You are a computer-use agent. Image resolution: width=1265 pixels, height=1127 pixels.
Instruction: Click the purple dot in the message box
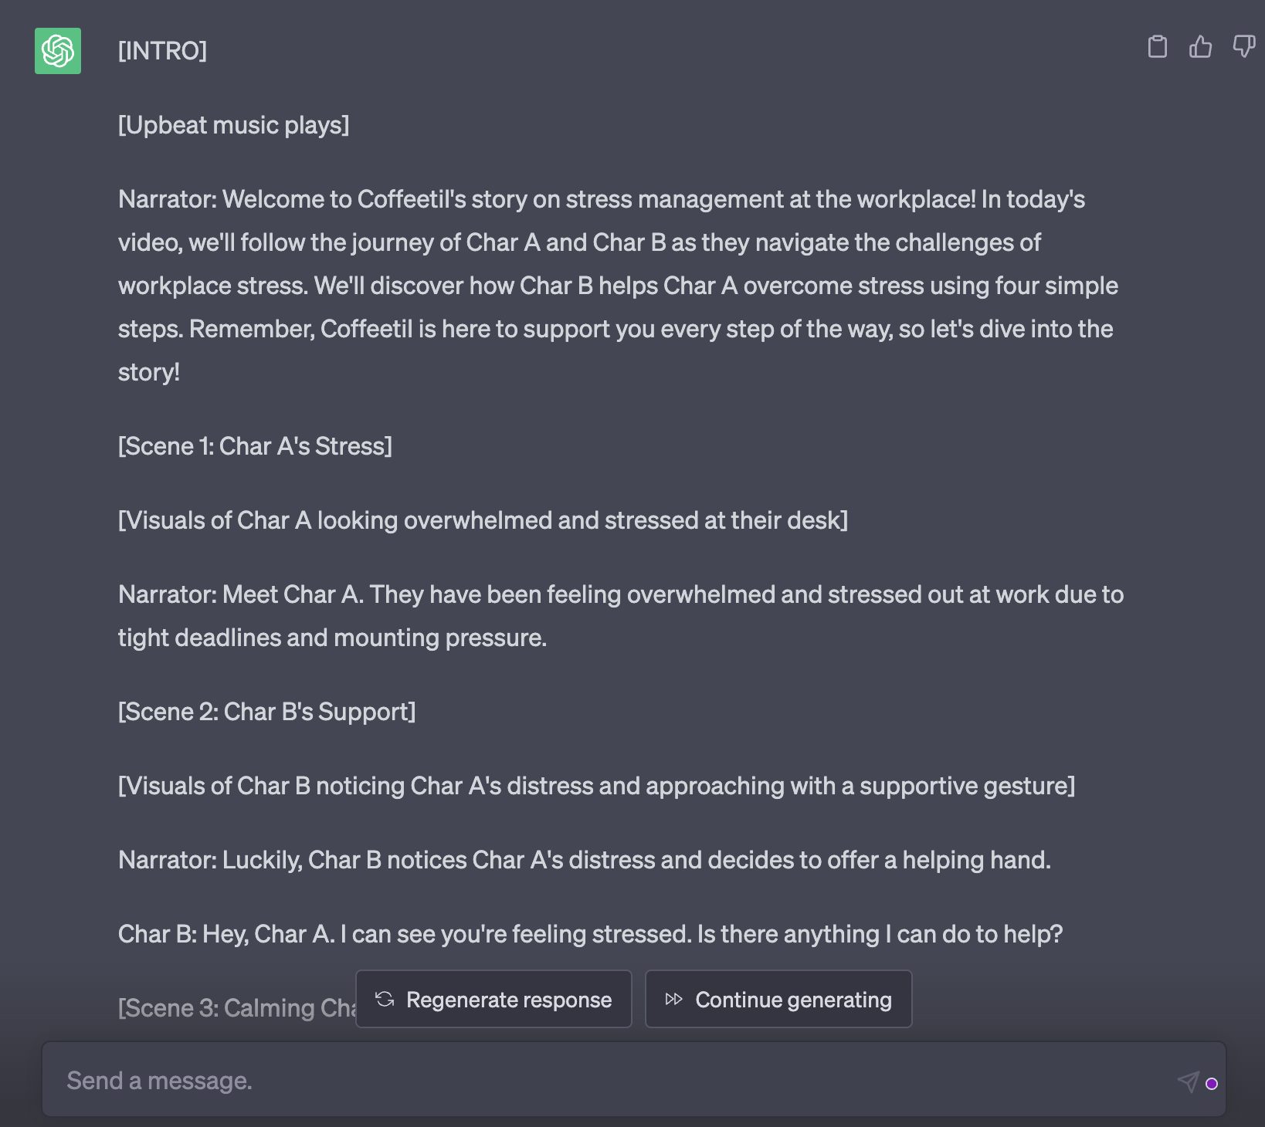point(1212,1084)
